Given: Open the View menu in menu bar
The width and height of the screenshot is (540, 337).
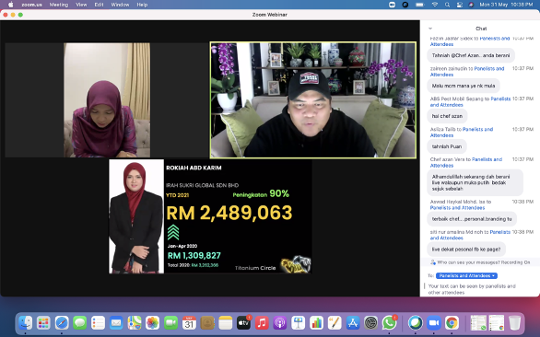Looking at the screenshot, I should [81, 5].
